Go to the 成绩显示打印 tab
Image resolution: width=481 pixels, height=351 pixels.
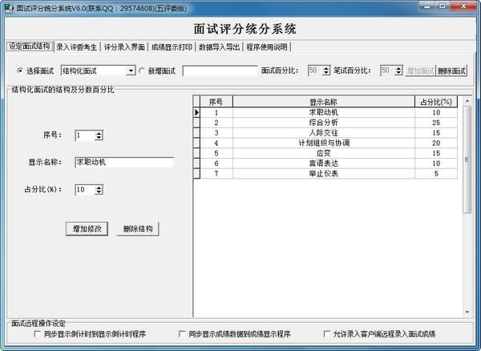pos(172,46)
